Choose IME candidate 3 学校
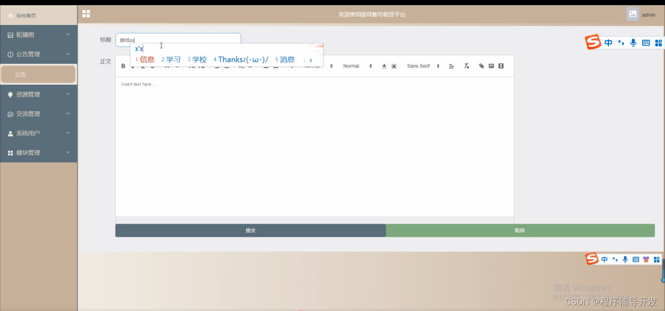Image resolution: width=665 pixels, height=311 pixels. [x=197, y=60]
